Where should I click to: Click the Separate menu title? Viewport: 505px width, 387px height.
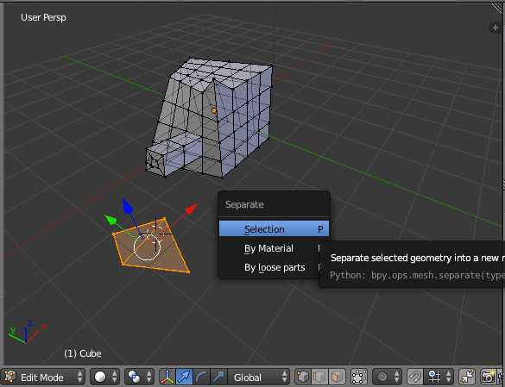click(x=244, y=204)
